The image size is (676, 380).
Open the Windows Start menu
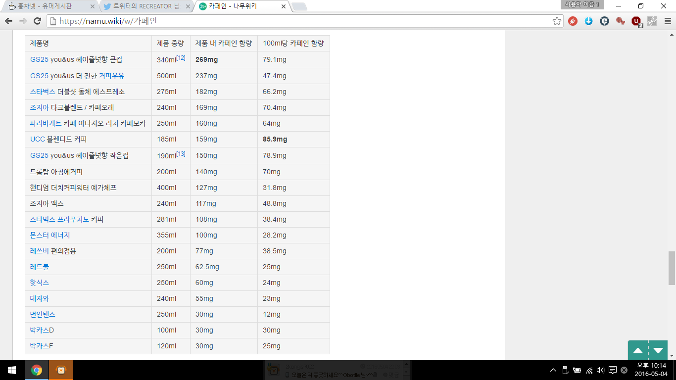[x=12, y=370]
